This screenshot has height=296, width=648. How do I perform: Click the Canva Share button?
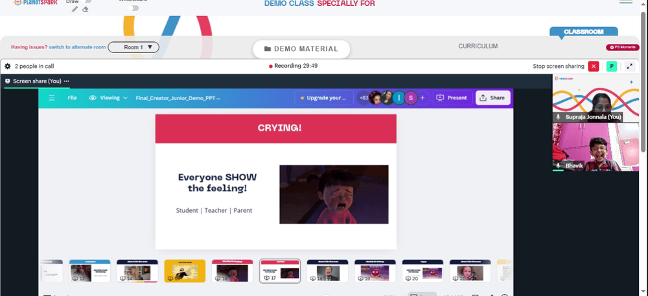[x=493, y=98]
